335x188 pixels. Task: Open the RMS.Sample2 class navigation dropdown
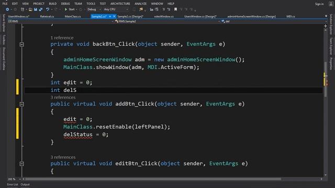(x=167, y=21)
